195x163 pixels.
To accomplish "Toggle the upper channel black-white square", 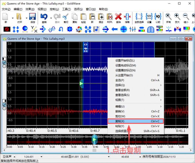I will click(4, 59).
